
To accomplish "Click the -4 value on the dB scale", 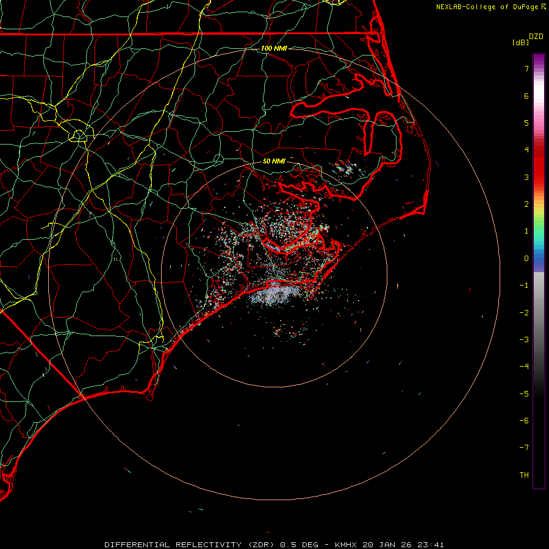I will (x=523, y=366).
